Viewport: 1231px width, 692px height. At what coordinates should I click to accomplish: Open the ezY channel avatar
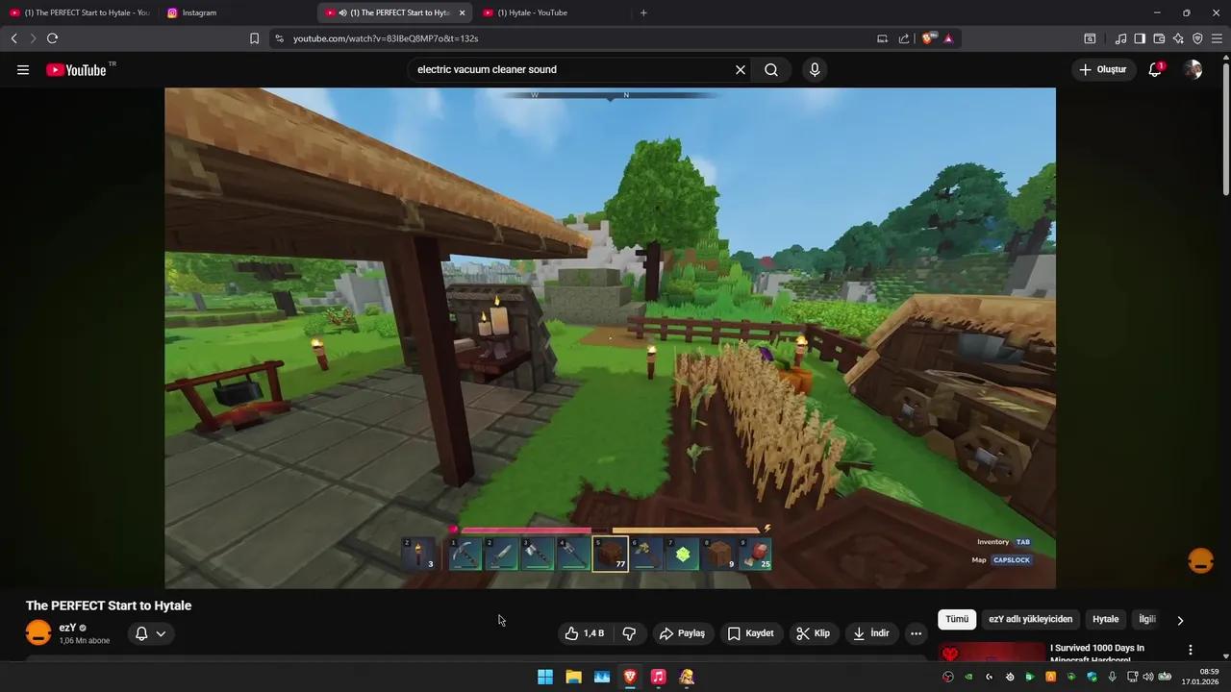coord(38,632)
